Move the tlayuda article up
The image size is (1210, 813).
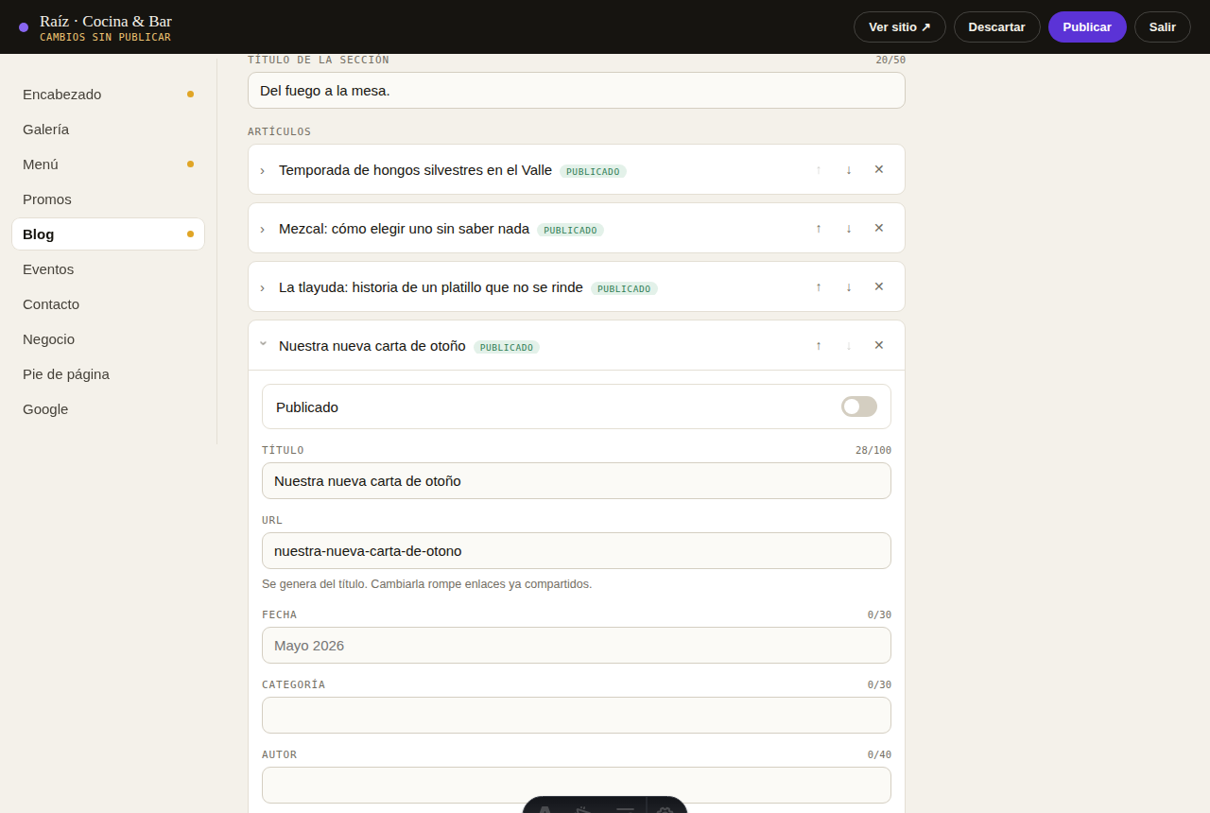tap(819, 286)
